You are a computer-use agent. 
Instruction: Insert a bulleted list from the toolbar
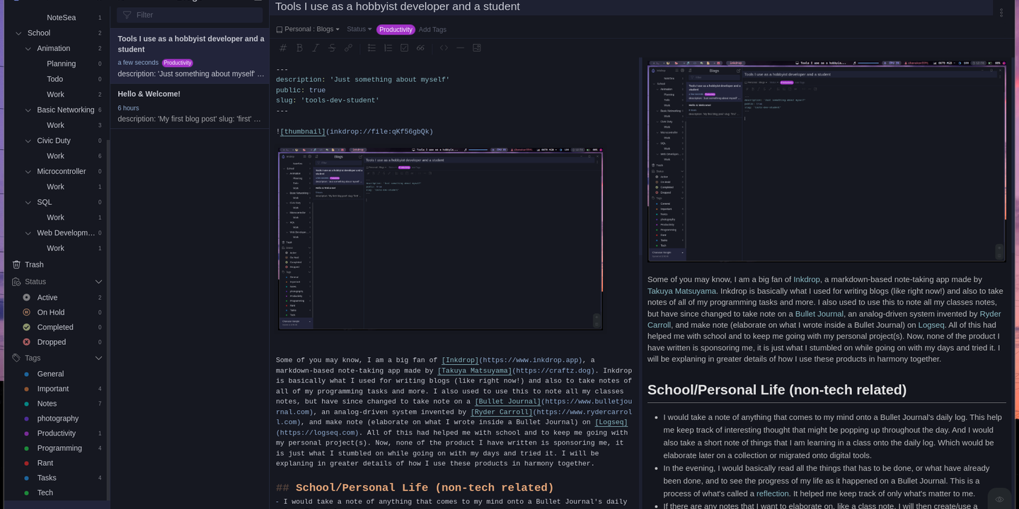[372, 48]
